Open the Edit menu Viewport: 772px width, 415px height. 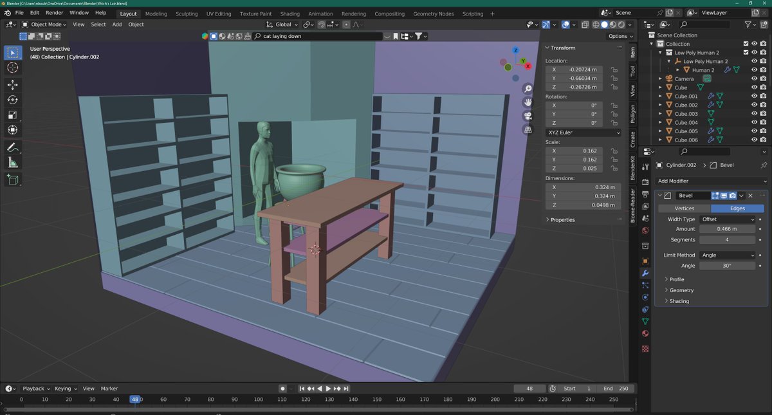(34, 13)
